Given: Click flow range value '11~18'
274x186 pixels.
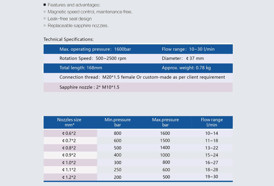Looking at the screenshot, I should click(212, 140).
